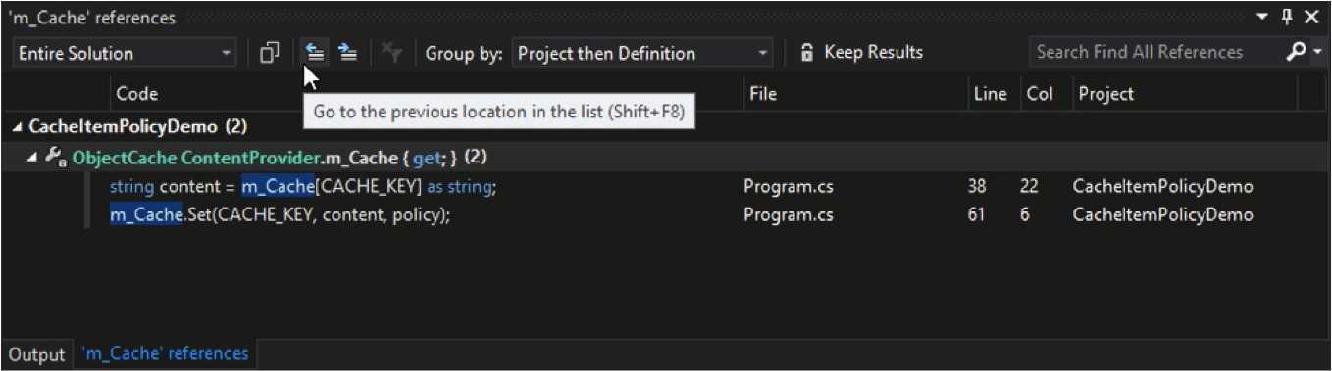Open the Entire Solution scope dropdown
Screen dimensions: 1332x371
124,53
